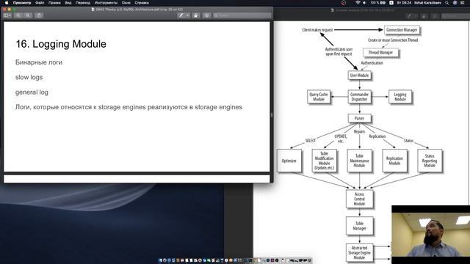Click the Parser box in diagram
Viewport: 470px width, 264px height.
point(359,118)
